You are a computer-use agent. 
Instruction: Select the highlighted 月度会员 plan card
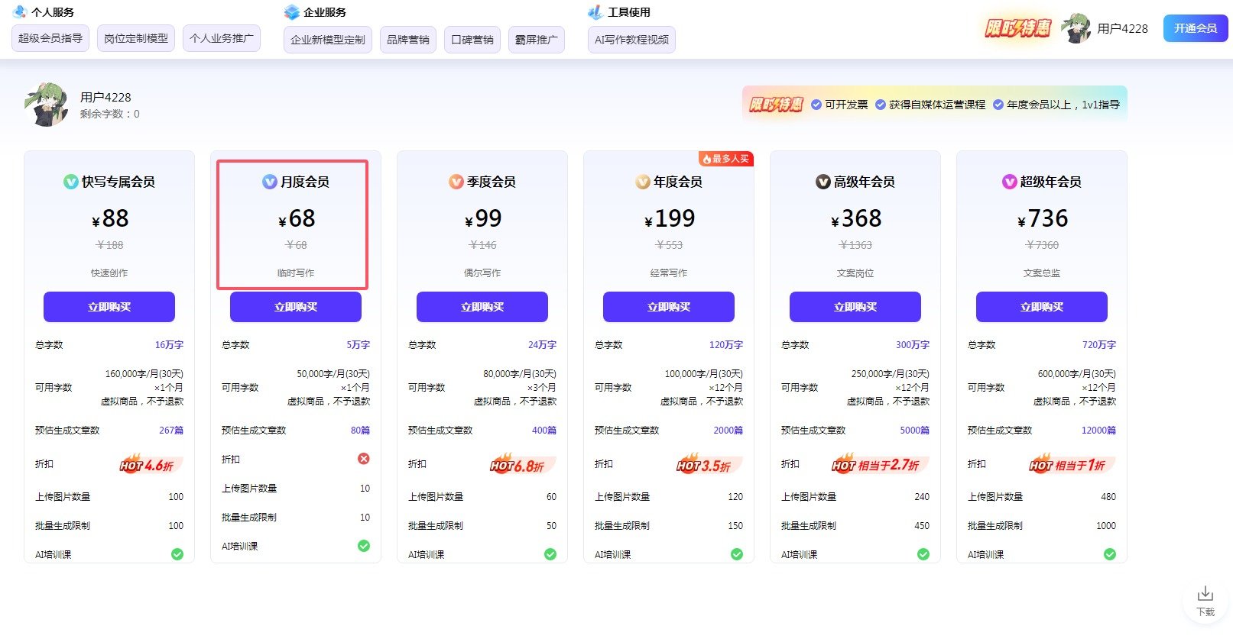pos(293,224)
